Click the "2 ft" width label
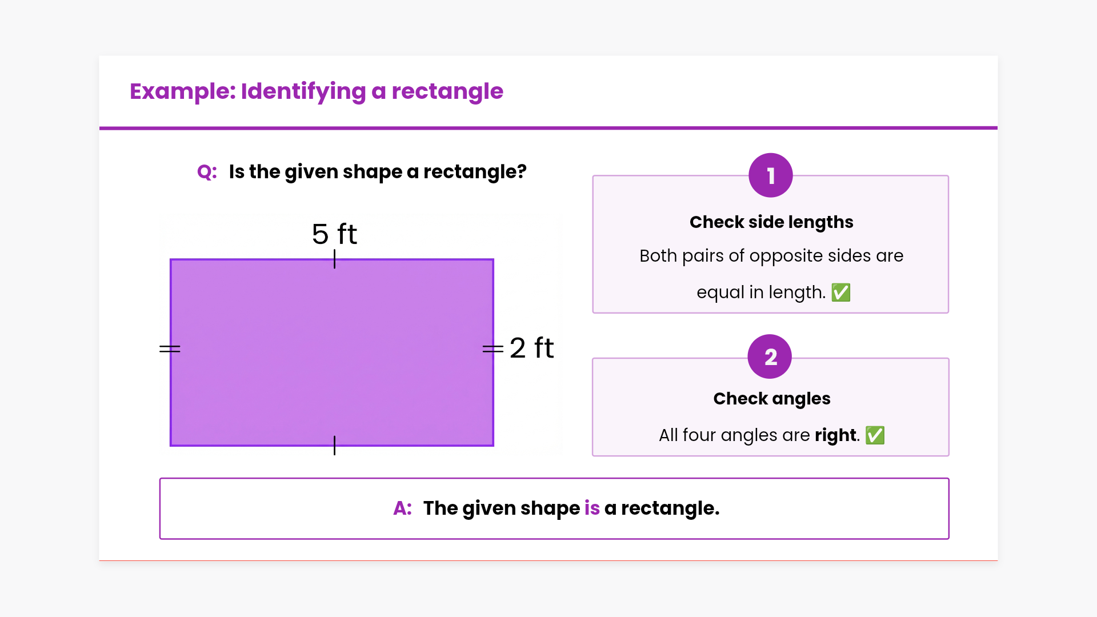This screenshot has height=617, width=1097. (531, 348)
